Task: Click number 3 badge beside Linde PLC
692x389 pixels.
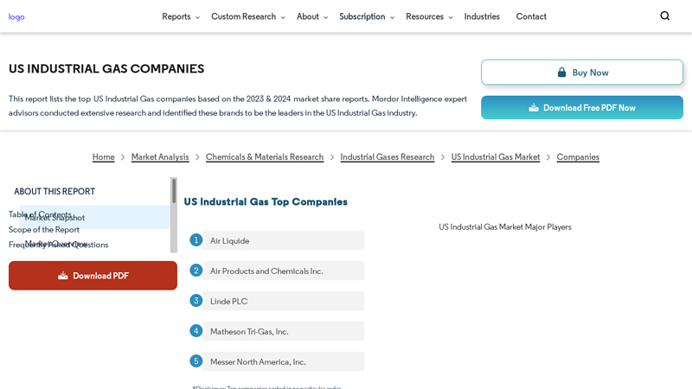Action: click(x=196, y=301)
